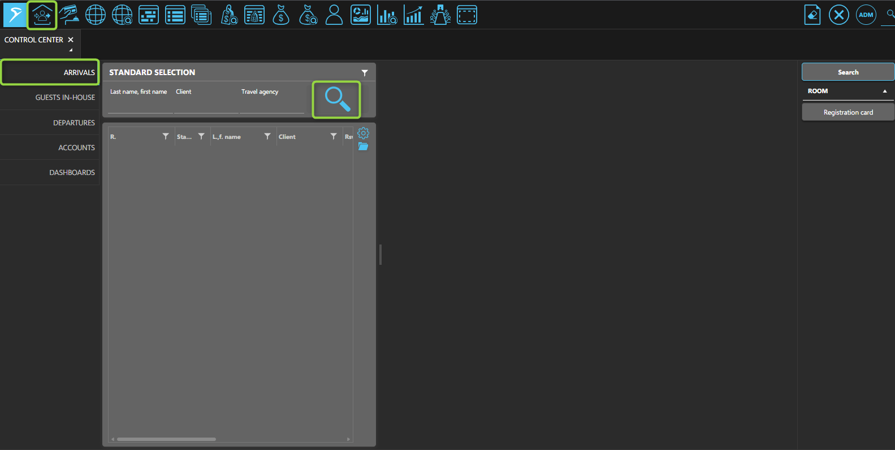The height and width of the screenshot is (450, 895).
Task: Switch to Guests In-House view
Action: pos(65,98)
